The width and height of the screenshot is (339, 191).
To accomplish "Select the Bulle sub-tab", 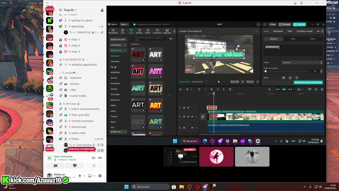I will coord(293,39).
